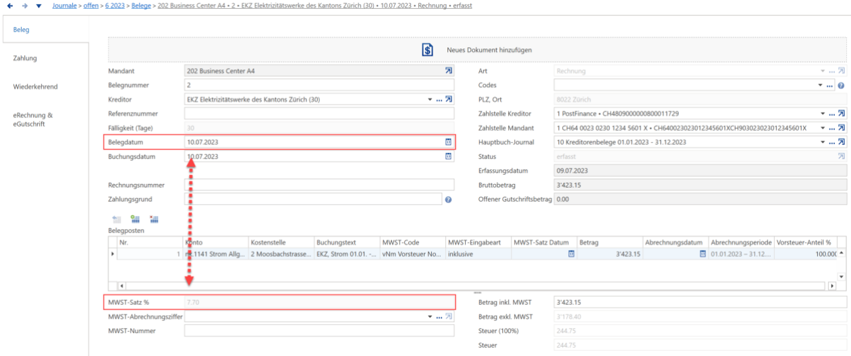Click into the Rechnungsnummer field
The height and width of the screenshot is (356, 851).
[319, 185]
